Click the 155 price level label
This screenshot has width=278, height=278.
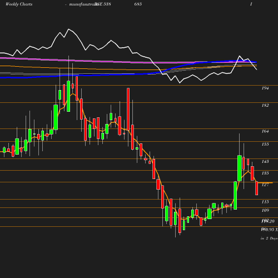click(265, 144)
